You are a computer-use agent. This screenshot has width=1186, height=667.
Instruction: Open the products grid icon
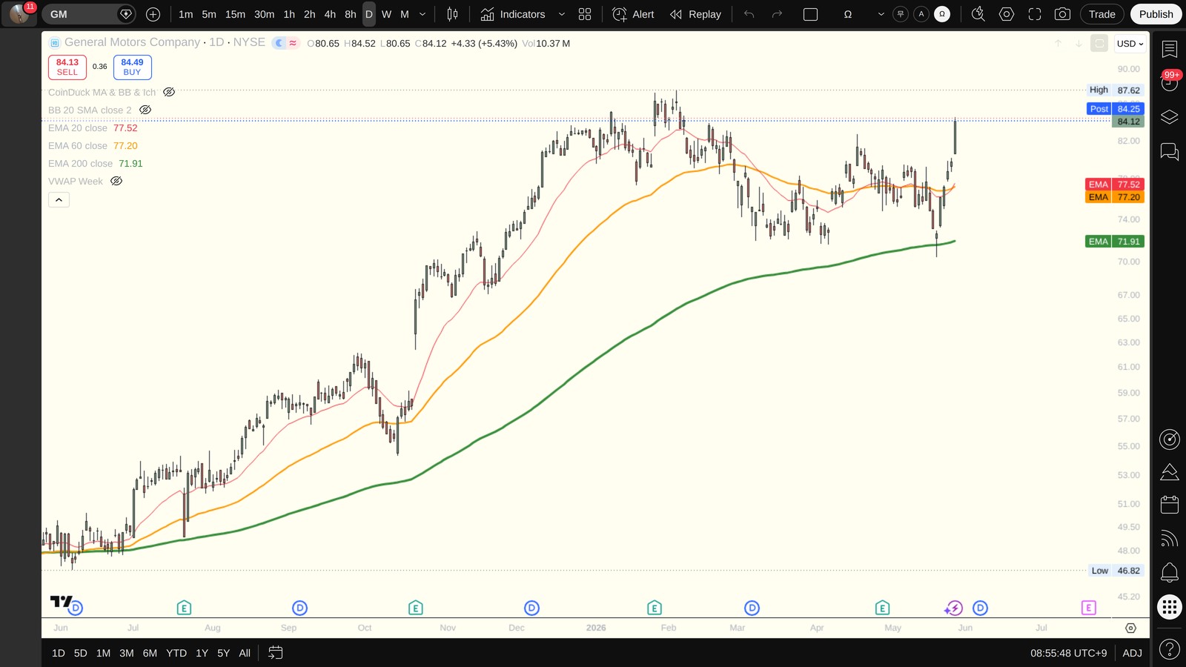click(x=1170, y=608)
